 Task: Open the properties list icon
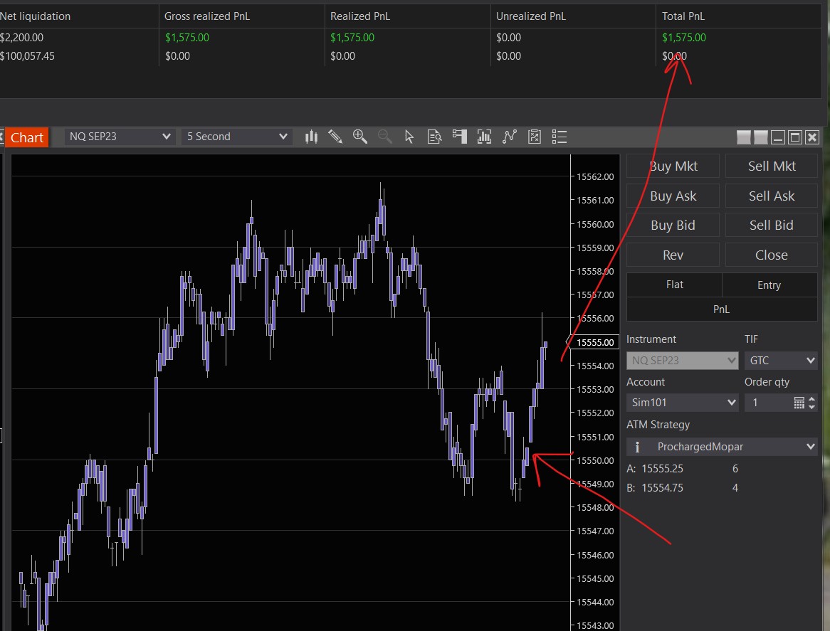560,137
